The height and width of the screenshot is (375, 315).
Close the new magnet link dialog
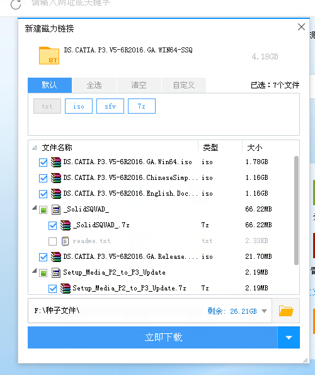[301, 27]
